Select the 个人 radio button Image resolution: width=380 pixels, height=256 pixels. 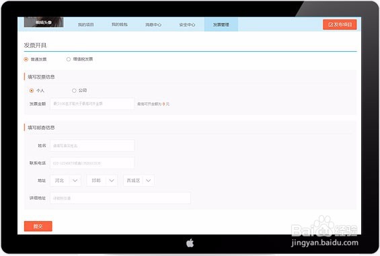tap(31, 91)
